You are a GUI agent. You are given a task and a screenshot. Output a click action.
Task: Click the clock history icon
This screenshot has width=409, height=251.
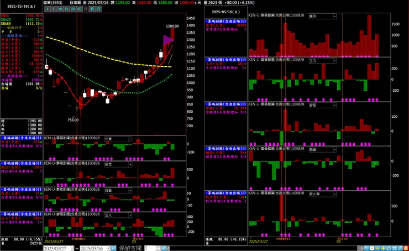click(372, 248)
